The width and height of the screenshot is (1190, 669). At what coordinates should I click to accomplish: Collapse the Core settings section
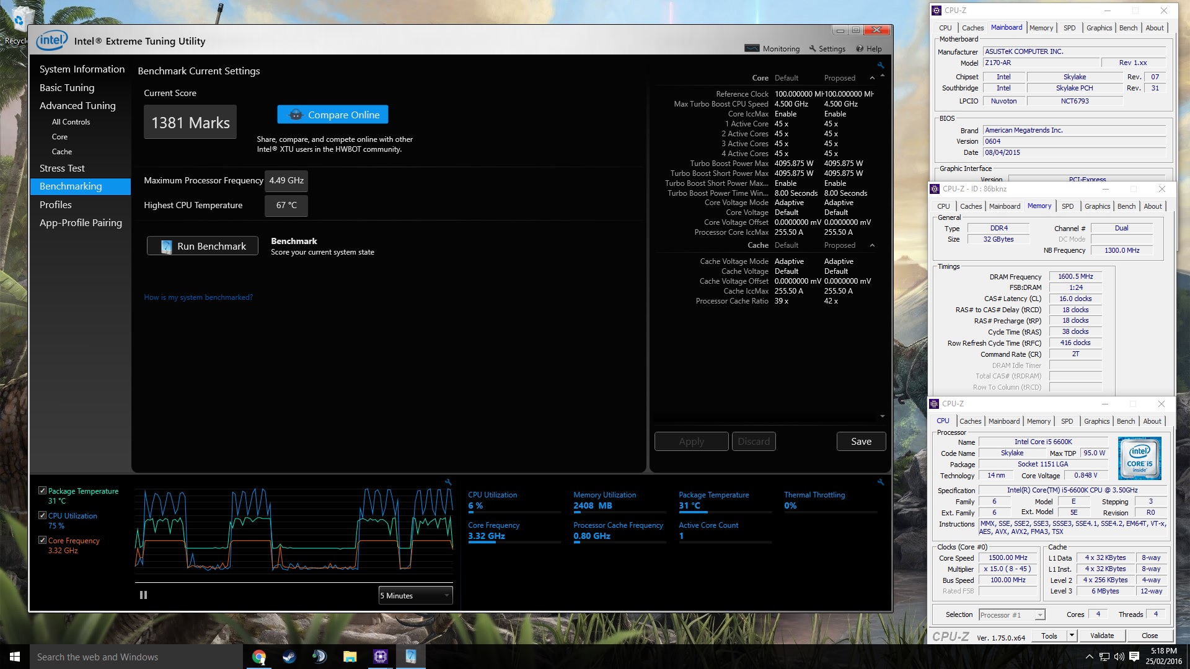[872, 78]
